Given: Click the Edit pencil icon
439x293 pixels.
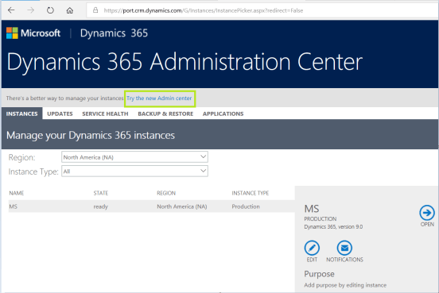Looking at the screenshot, I should 312,248.
